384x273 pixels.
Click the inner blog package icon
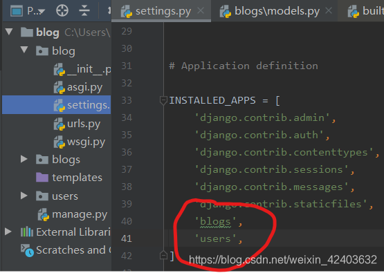pyautogui.click(x=42, y=51)
